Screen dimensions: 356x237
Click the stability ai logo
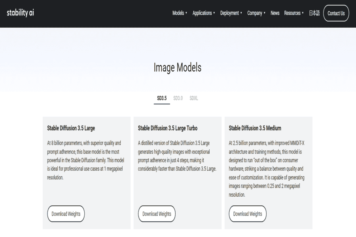[21, 13]
